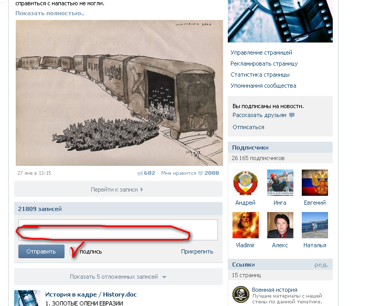This screenshot has width=391, height=306.
Task: Click the speech bubble icon next to Рассказать друзьям
Action: click(x=292, y=115)
